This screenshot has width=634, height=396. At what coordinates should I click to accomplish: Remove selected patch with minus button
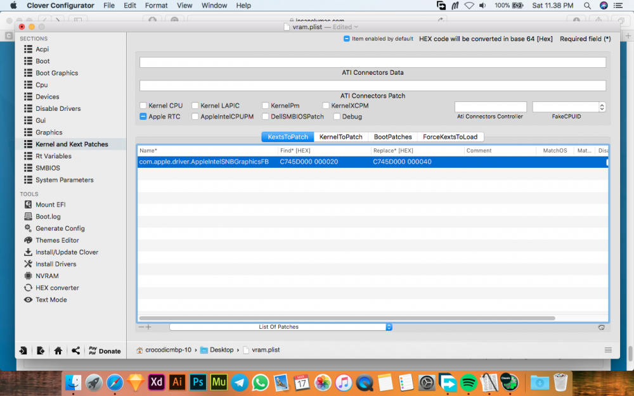click(x=141, y=327)
